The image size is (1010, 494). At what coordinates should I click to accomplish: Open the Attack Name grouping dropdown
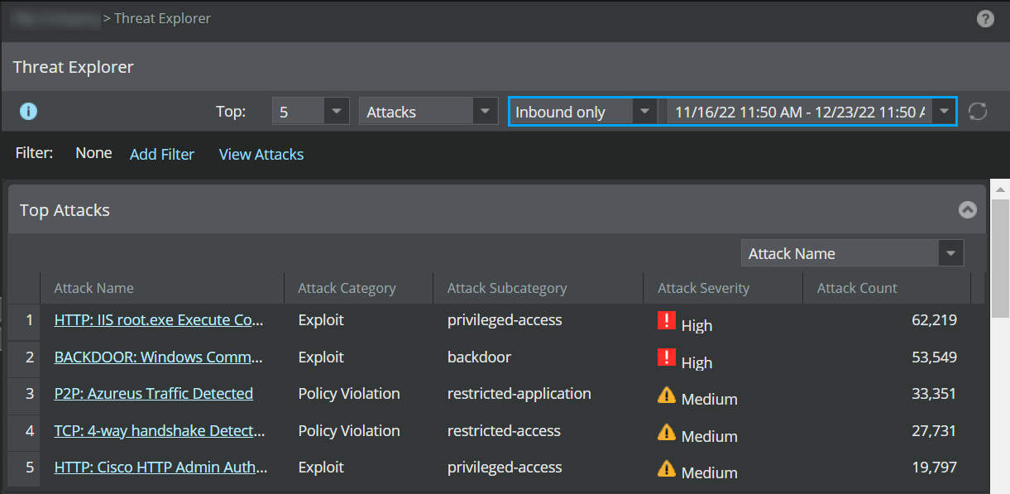[852, 253]
